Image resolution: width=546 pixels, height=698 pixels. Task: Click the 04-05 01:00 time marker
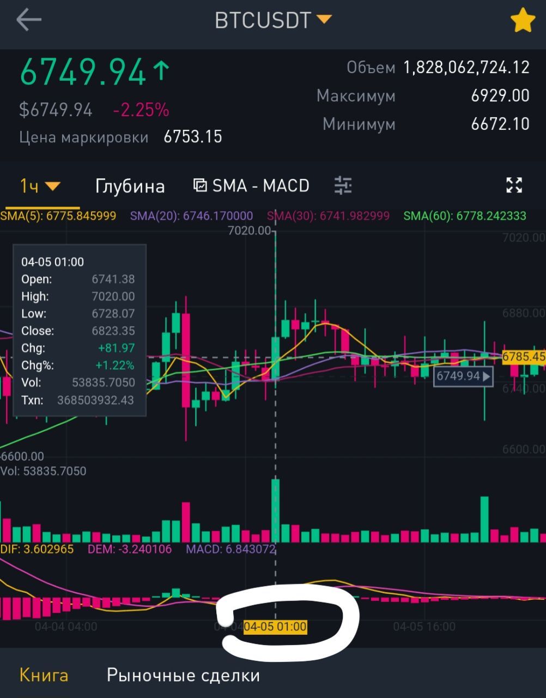coord(275,627)
